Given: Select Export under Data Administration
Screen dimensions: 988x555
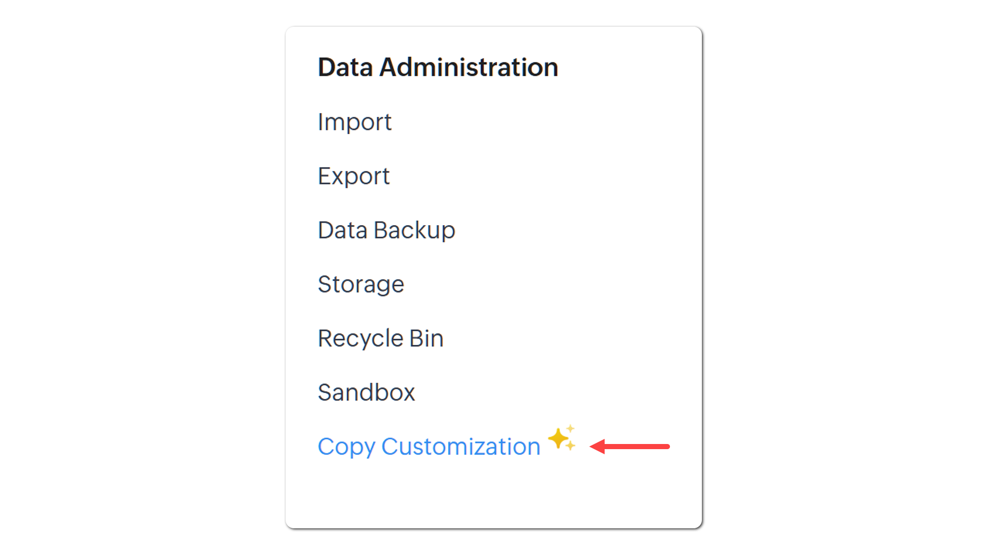Looking at the screenshot, I should [x=354, y=176].
